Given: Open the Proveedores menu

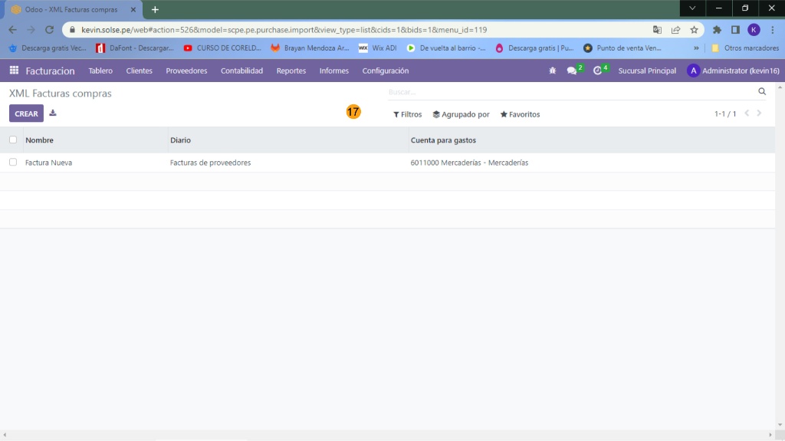Looking at the screenshot, I should [186, 71].
